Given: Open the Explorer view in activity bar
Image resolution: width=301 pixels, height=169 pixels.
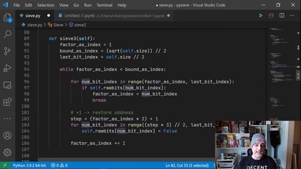Looking at the screenshot, I should (x=8, y=18).
